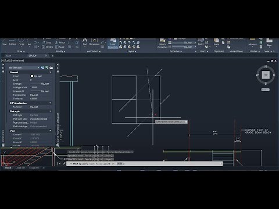Collapse the Plot style section
Image resolution: width=279 pixels, height=209 pixels.
coord(51,111)
